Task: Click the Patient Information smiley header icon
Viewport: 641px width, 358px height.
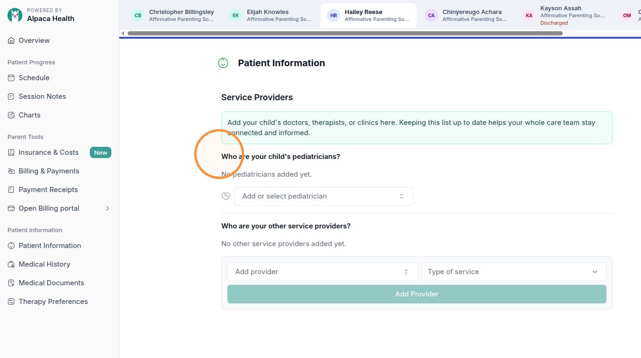Action: (x=223, y=63)
